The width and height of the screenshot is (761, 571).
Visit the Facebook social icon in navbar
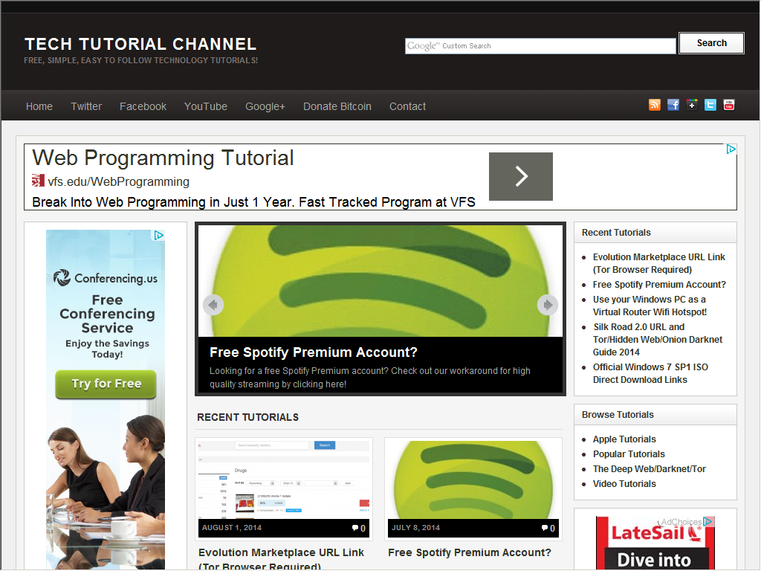pos(673,105)
